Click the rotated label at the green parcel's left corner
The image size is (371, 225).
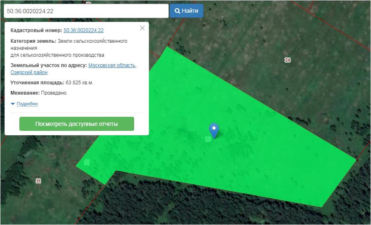(87, 162)
